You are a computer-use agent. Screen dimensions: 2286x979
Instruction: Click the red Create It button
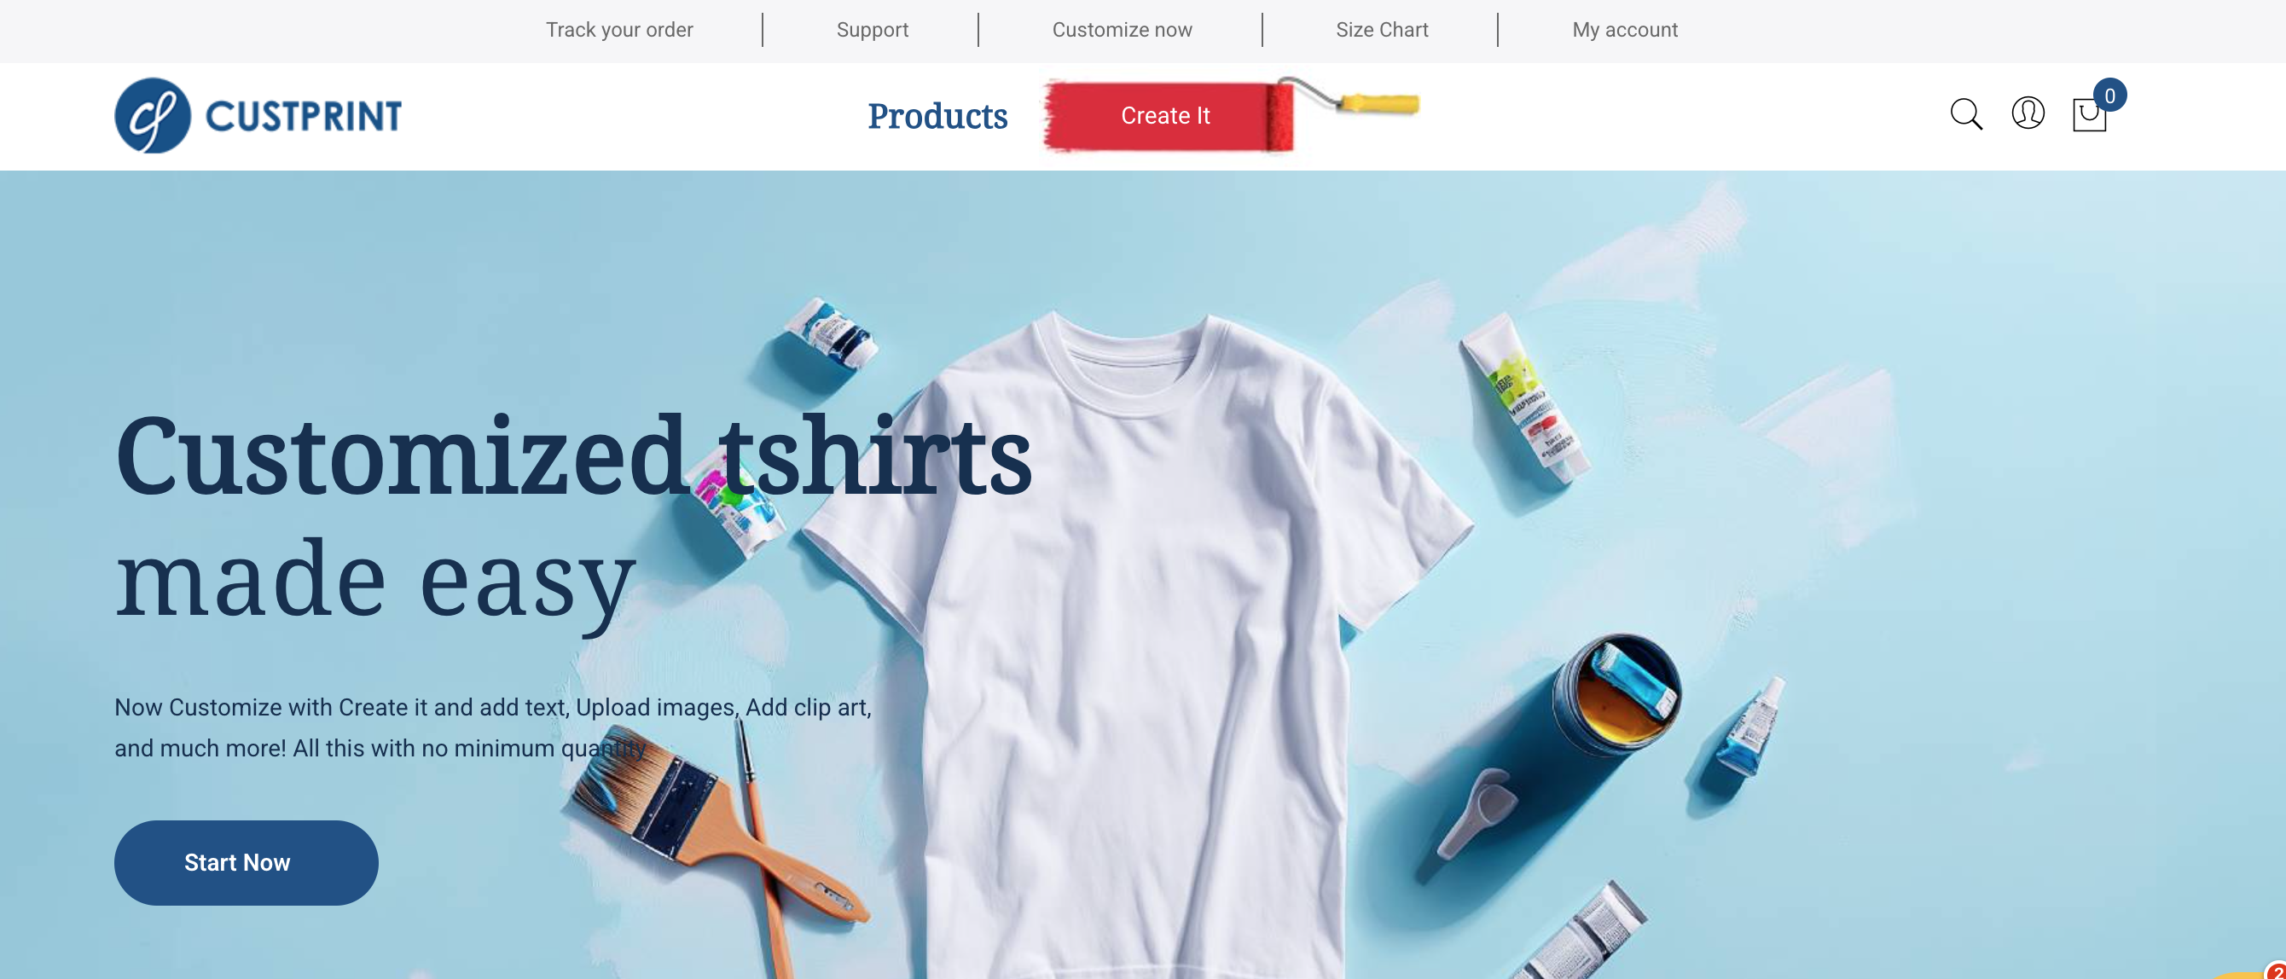pyautogui.click(x=1165, y=116)
